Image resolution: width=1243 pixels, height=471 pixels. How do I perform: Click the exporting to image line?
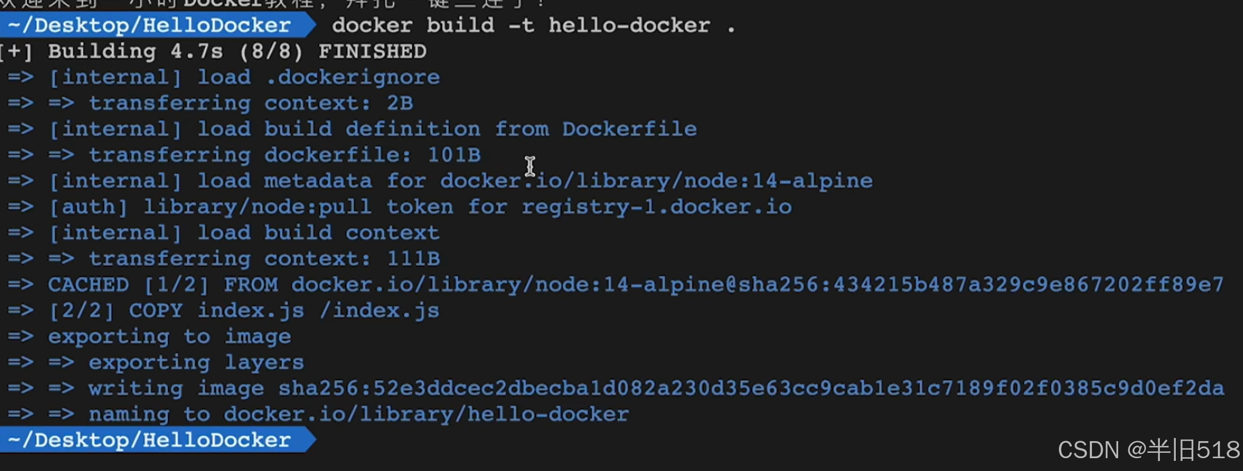tap(149, 337)
